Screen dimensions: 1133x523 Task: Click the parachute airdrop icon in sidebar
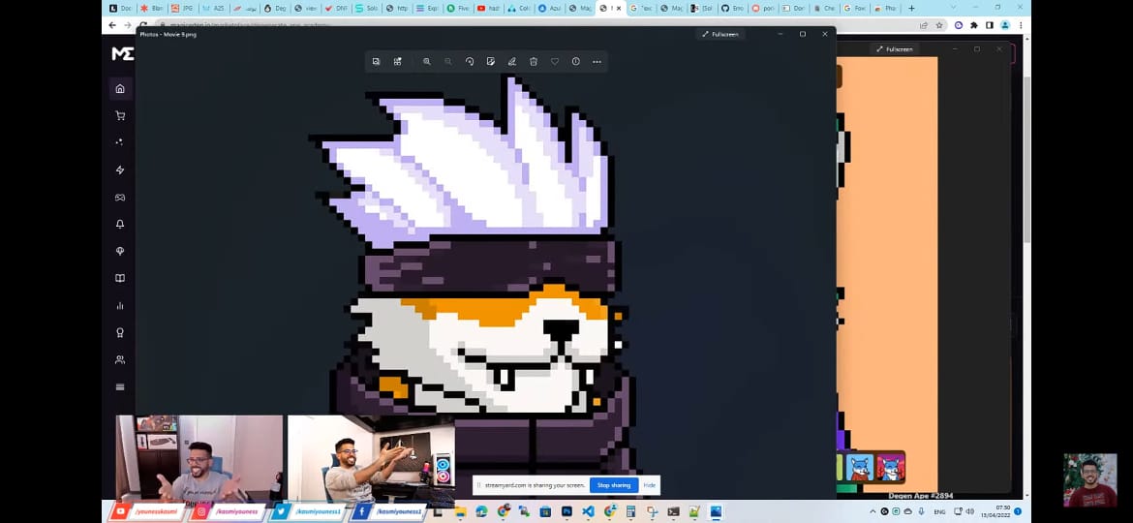tap(120, 252)
